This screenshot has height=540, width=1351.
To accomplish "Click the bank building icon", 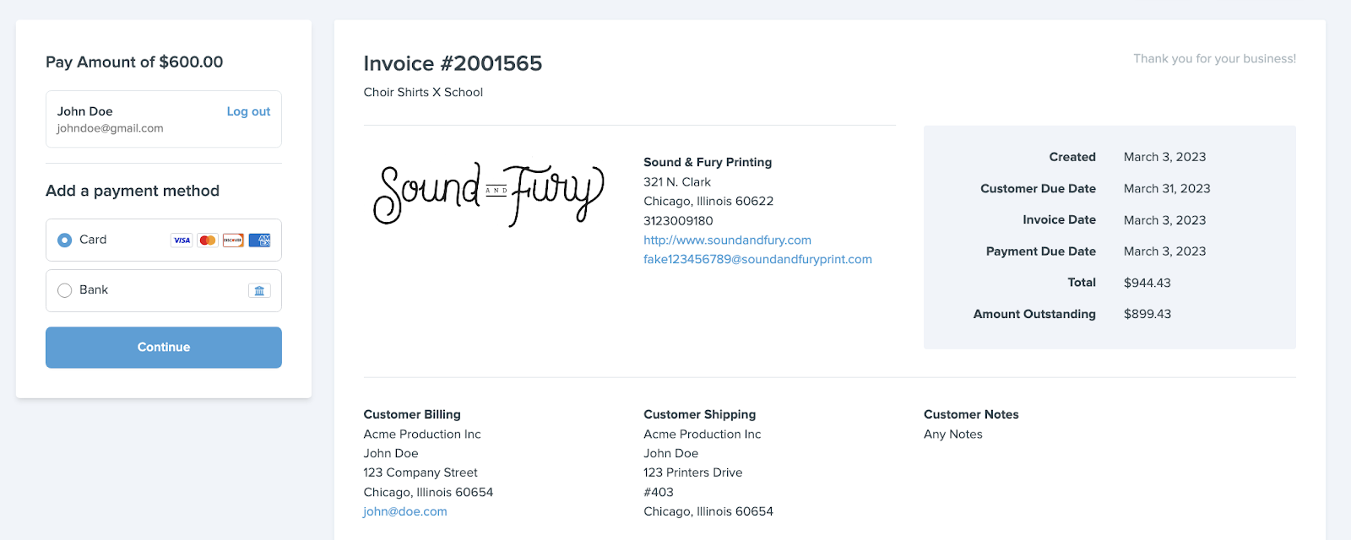I will [259, 290].
